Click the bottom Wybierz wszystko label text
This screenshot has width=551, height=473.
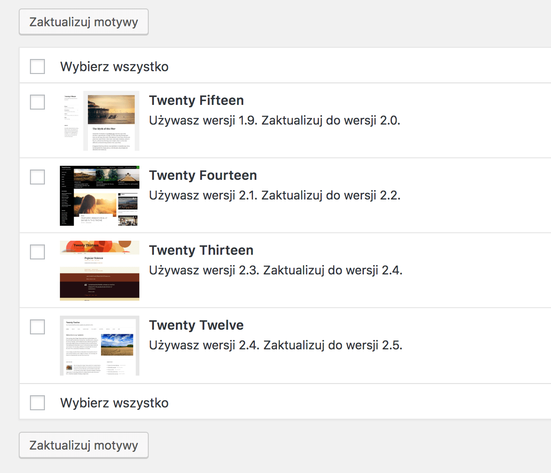click(114, 403)
